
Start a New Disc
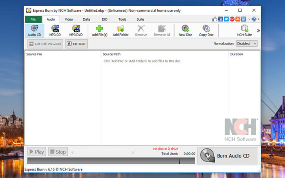pos(185,31)
